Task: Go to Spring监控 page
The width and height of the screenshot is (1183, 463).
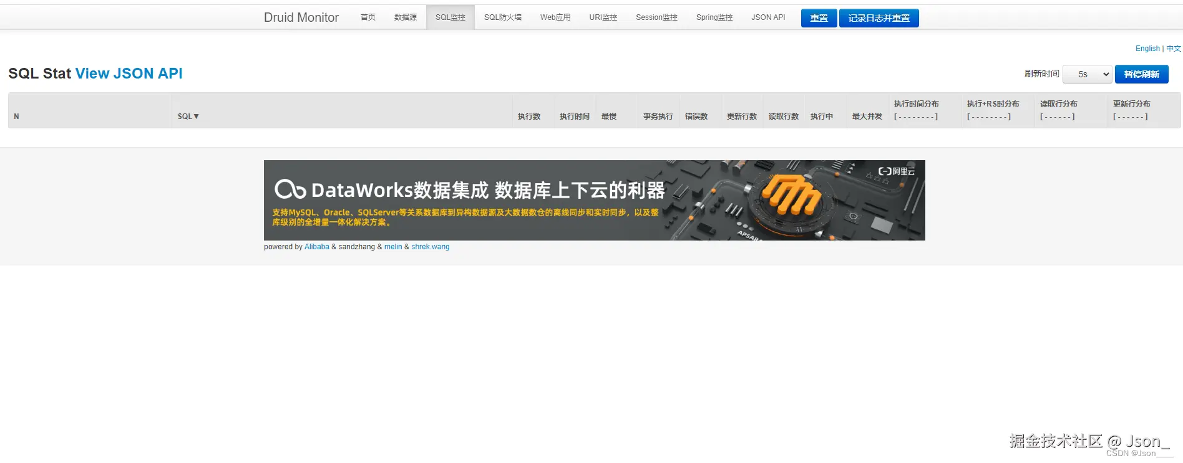Action: click(714, 17)
